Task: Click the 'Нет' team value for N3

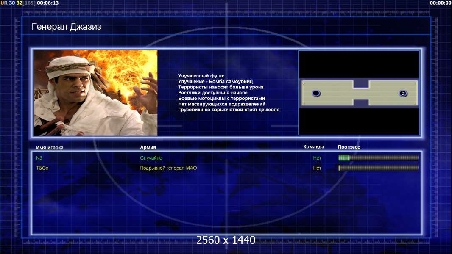Action: [317, 158]
